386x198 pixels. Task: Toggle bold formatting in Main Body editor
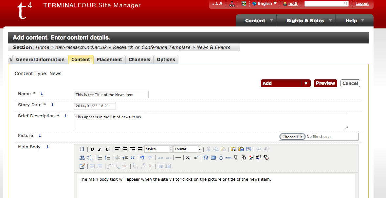92,149
